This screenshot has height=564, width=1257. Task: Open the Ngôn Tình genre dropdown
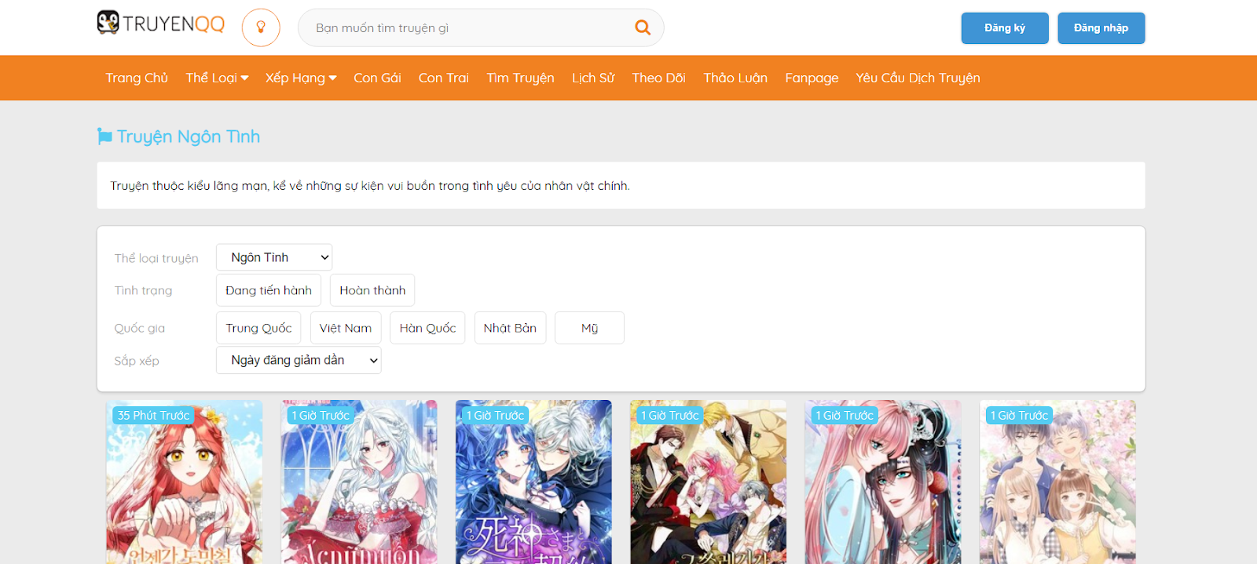coord(274,257)
